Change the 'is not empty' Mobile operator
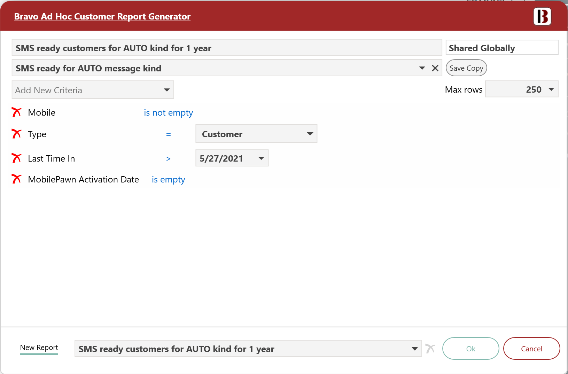The height and width of the screenshot is (374, 568). [168, 113]
